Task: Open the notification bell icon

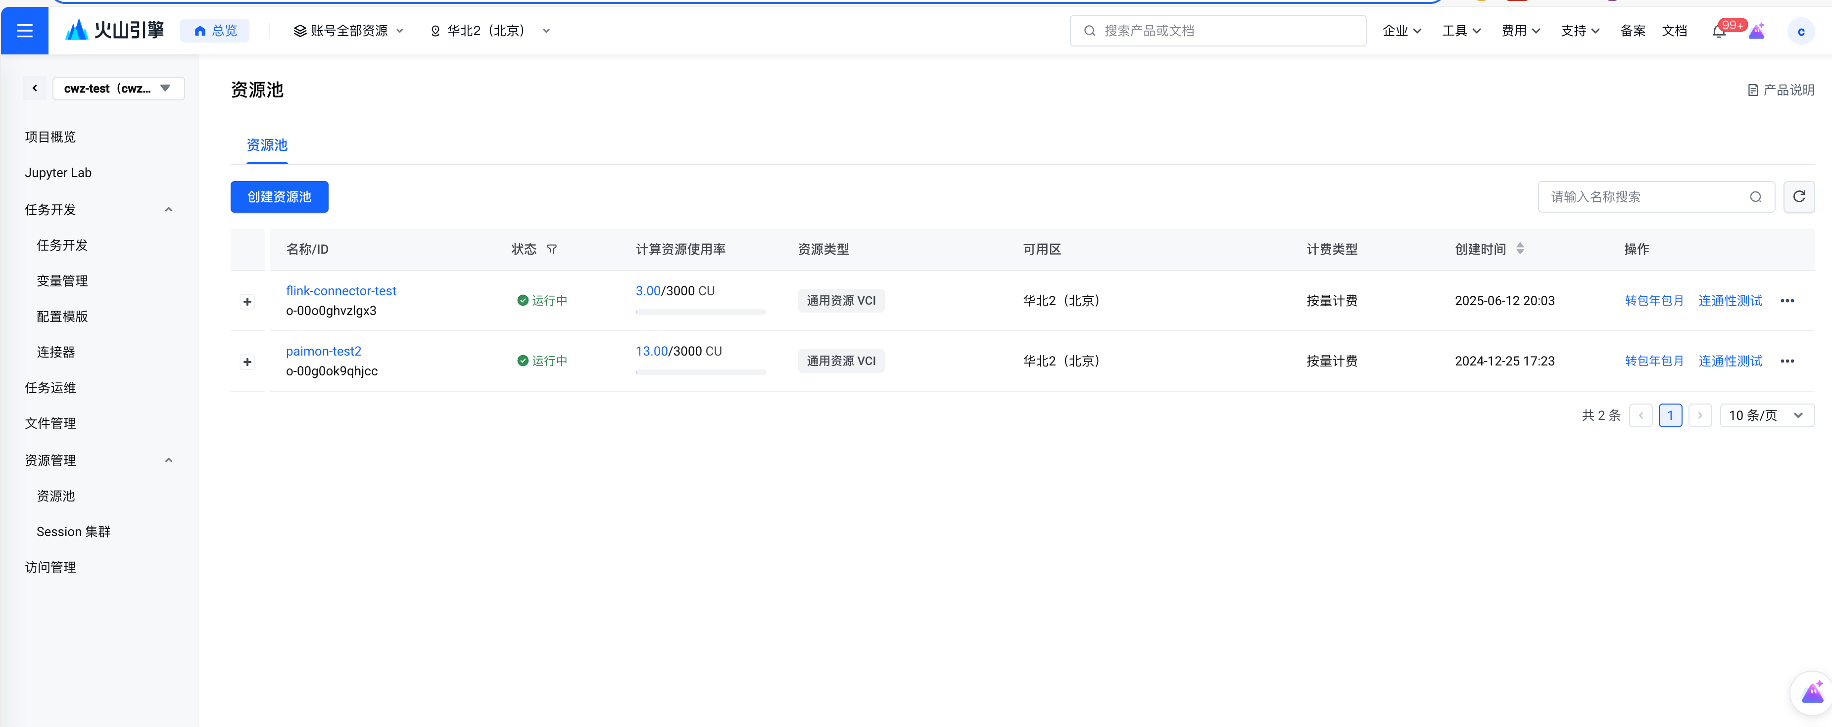Action: (x=1719, y=31)
